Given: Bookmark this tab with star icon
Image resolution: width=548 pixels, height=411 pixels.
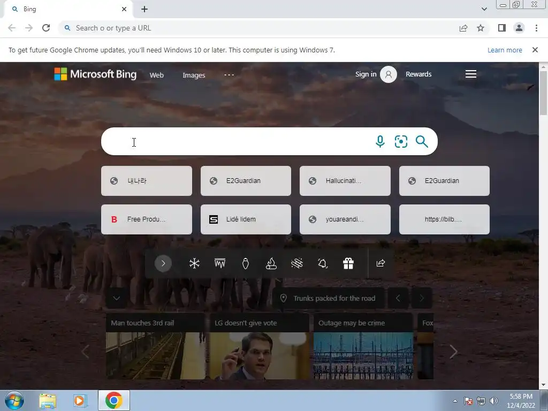Looking at the screenshot, I should [481, 28].
